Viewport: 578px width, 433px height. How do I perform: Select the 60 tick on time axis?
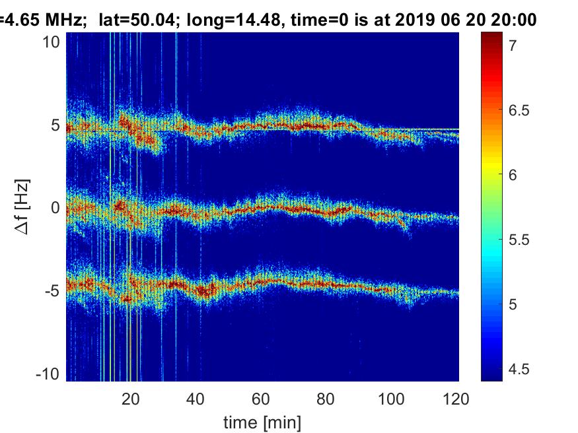(x=261, y=398)
